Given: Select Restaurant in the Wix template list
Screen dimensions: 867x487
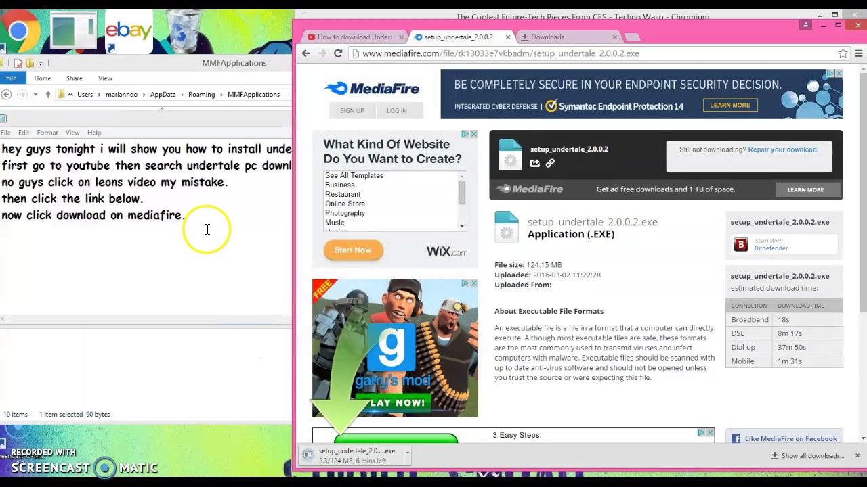Looking at the screenshot, I should pos(343,194).
